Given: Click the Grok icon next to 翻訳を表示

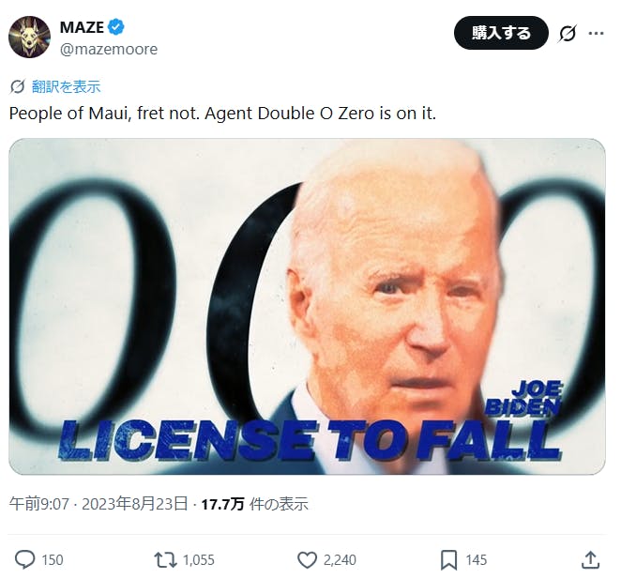Looking at the screenshot, I should click(17, 86).
